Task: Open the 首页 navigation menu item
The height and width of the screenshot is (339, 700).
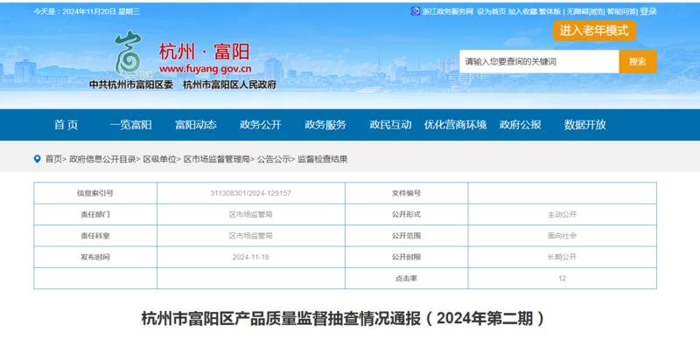Action: tap(66, 125)
